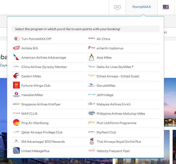Click the SM Advantage/BDO Rewards logo

pos(16,141)
